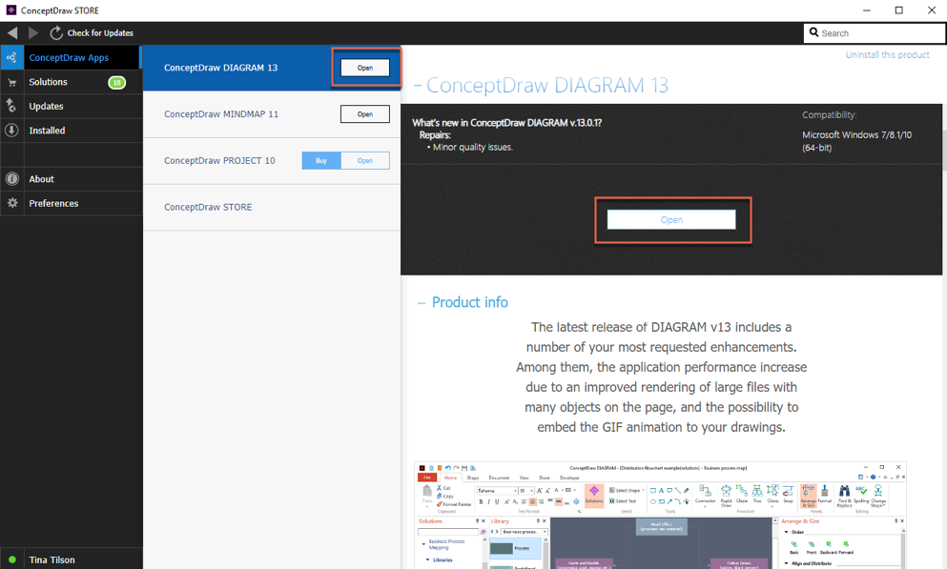Viewport: 947px width, 569px height.
Task: Go forward with the right arrow icon
Action: pyautogui.click(x=33, y=33)
